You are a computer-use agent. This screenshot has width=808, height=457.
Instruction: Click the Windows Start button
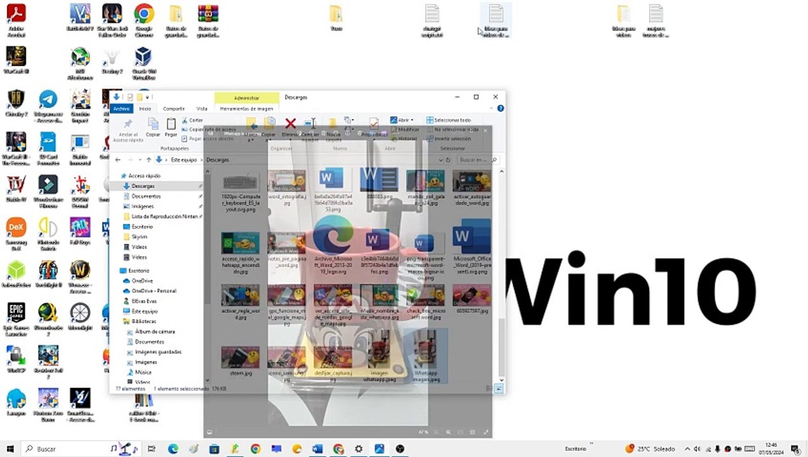10,449
